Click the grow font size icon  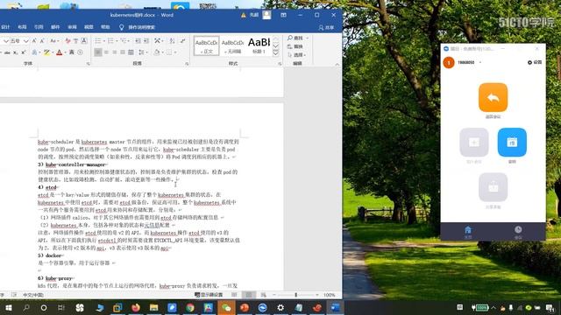[x=34, y=41]
